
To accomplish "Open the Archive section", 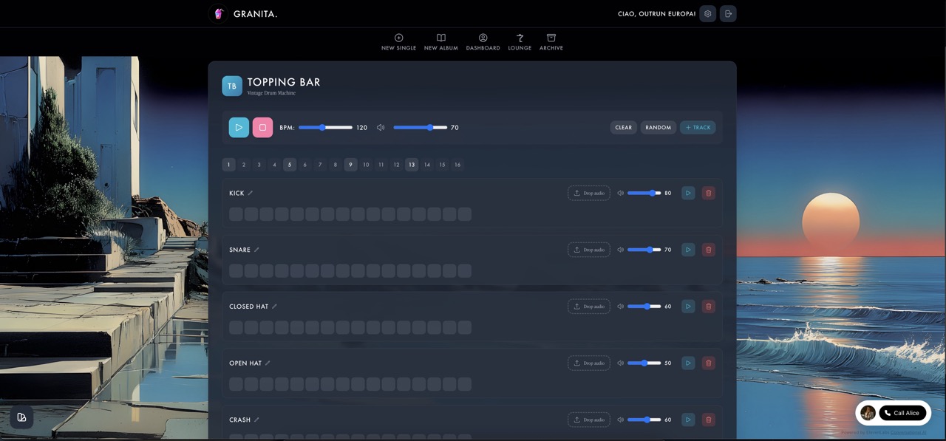I will pyautogui.click(x=551, y=42).
